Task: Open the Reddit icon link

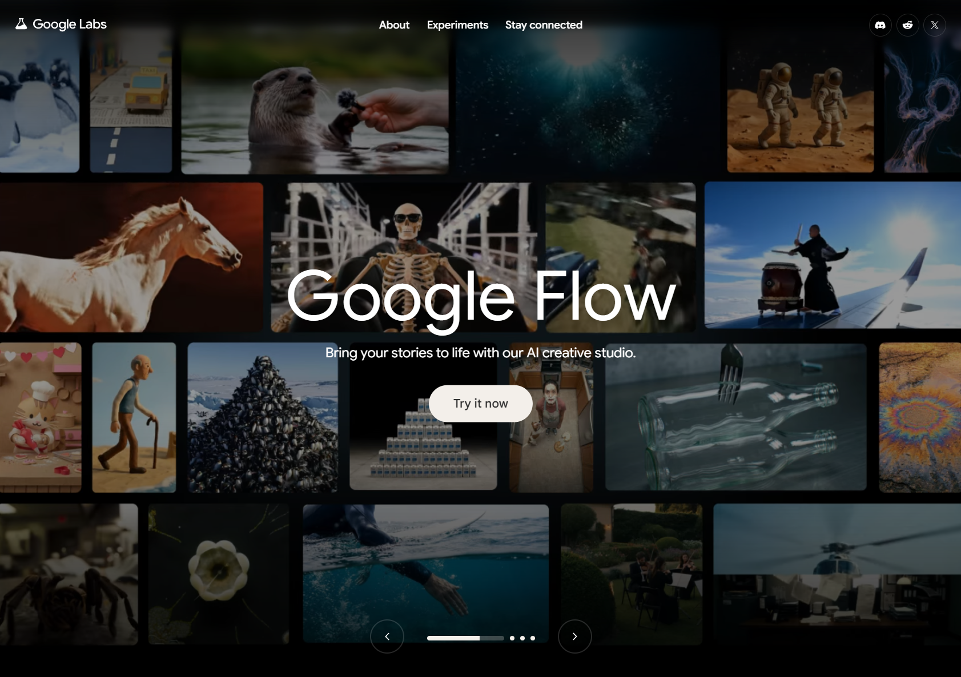Action: tap(907, 25)
